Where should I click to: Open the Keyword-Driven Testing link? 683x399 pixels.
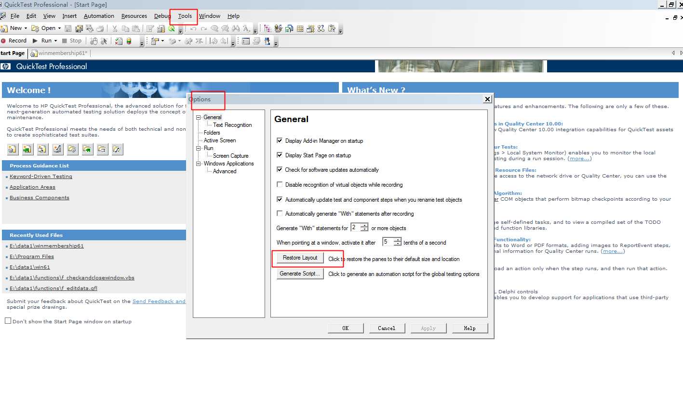click(x=41, y=177)
